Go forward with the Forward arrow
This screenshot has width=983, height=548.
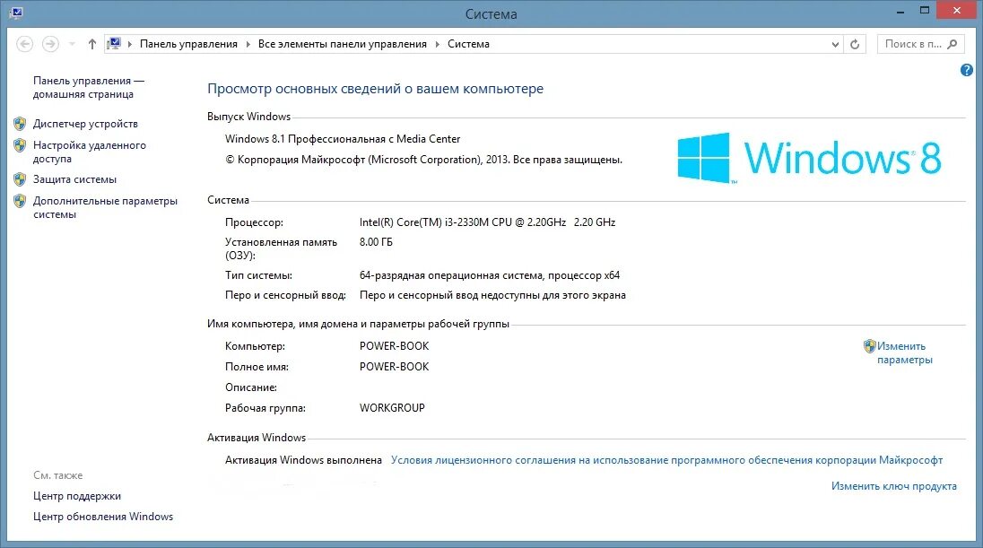click(51, 44)
